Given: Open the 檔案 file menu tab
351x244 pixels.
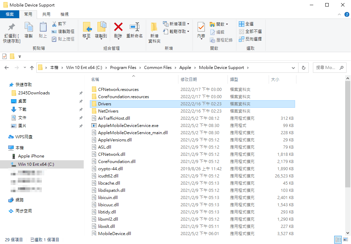Looking at the screenshot, I should click(10, 14).
